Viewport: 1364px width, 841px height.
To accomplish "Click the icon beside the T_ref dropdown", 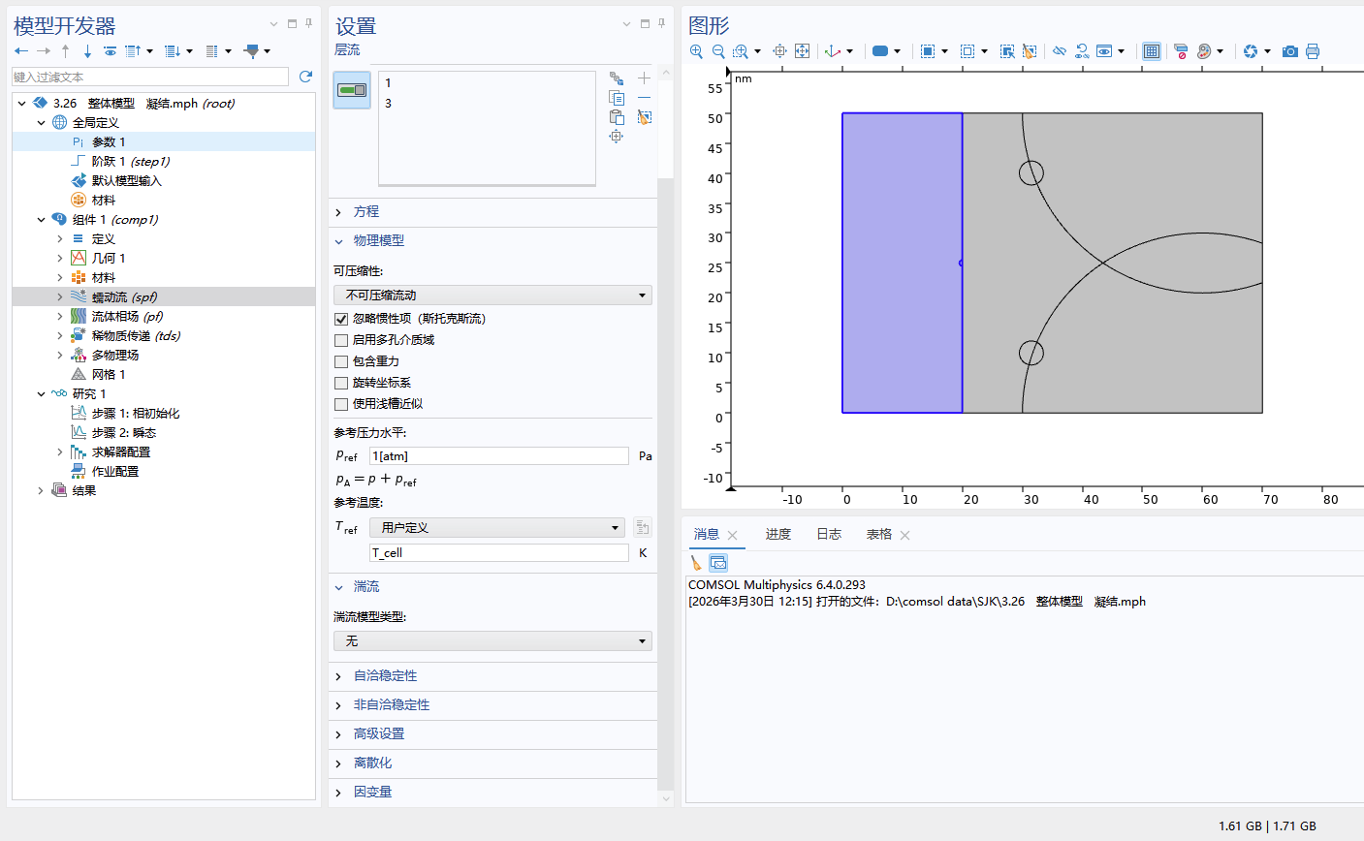I will coord(643,527).
